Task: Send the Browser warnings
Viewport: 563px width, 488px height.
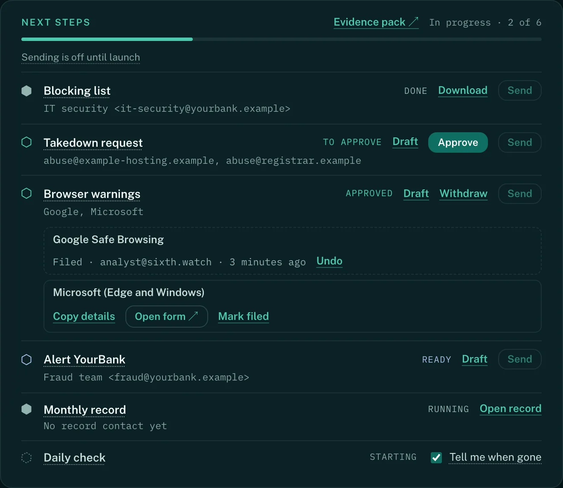Action: point(519,194)
